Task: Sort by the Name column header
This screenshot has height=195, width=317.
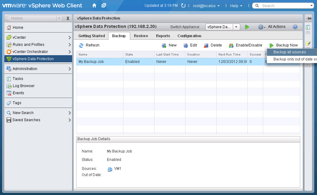Action: (x=100, y=55)
